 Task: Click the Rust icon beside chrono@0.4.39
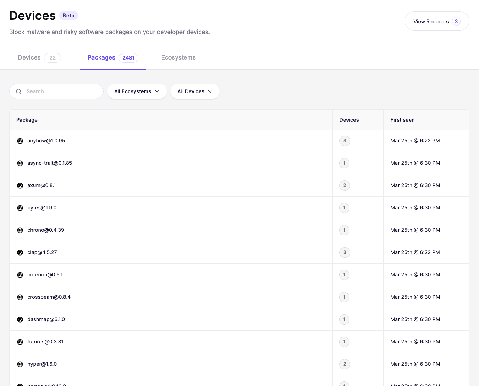[20, 230]
